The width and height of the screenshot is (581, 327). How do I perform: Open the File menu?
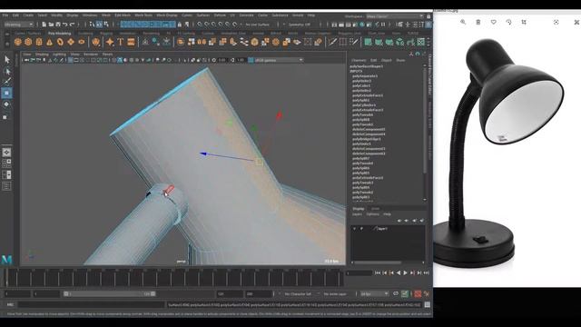(5, 15)
